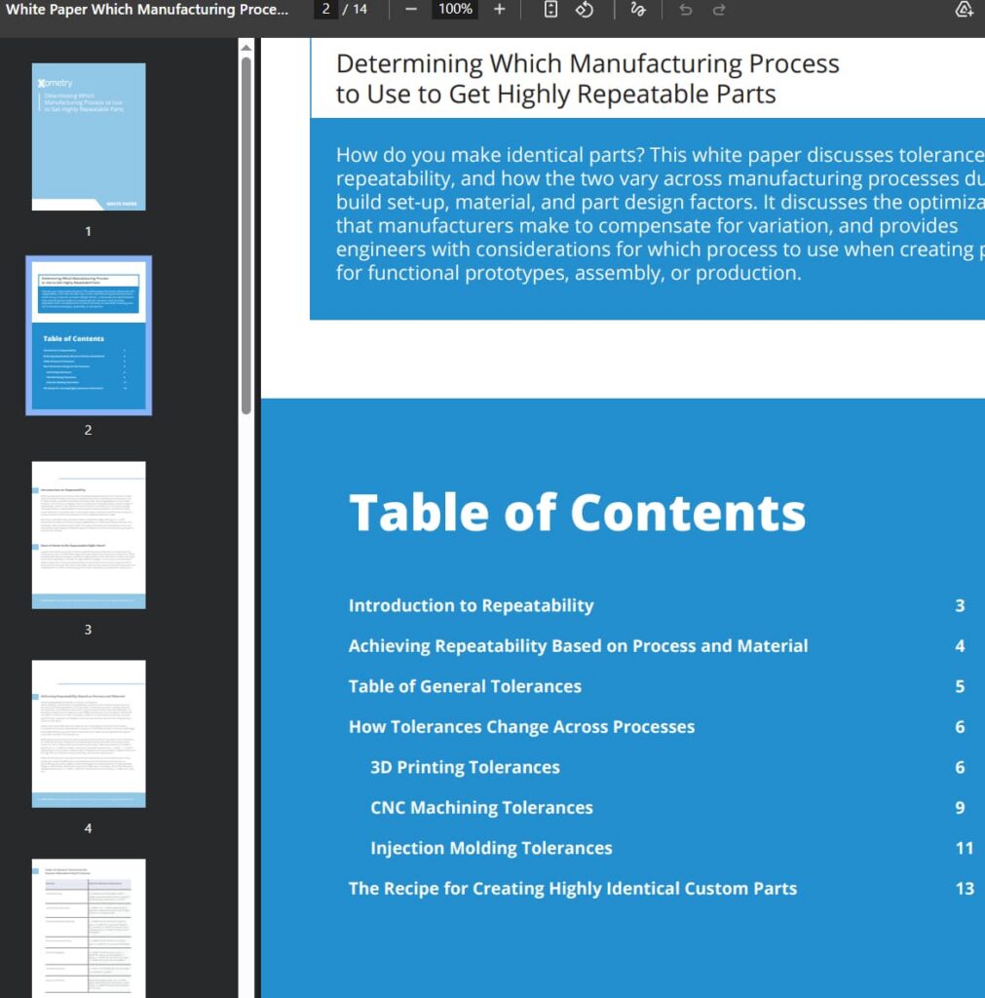The height and width of the screenshot is (998, 985).
Task: Click the document title in the toolbar
Action: click(147, 10)
